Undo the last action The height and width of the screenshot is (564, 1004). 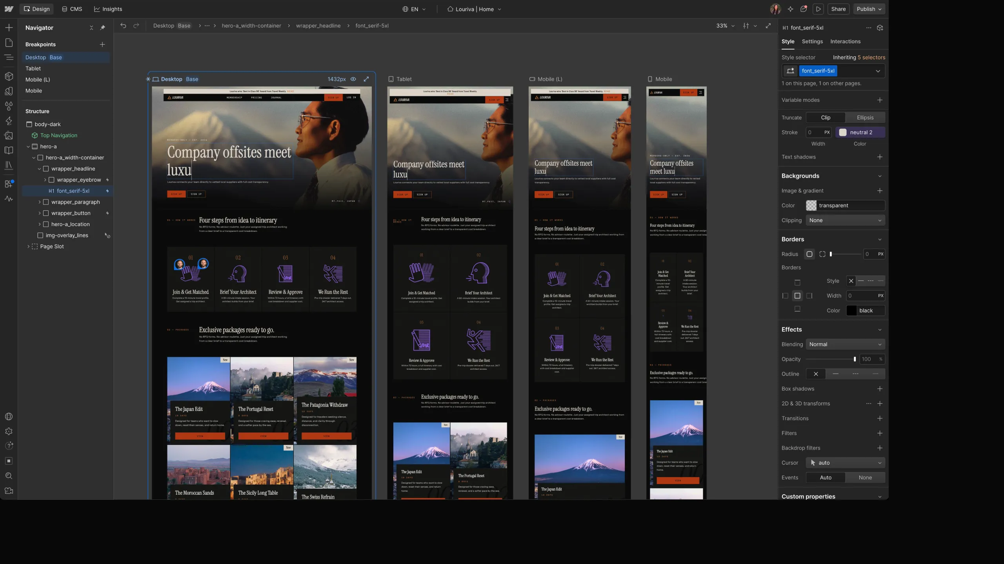point(123,25)
